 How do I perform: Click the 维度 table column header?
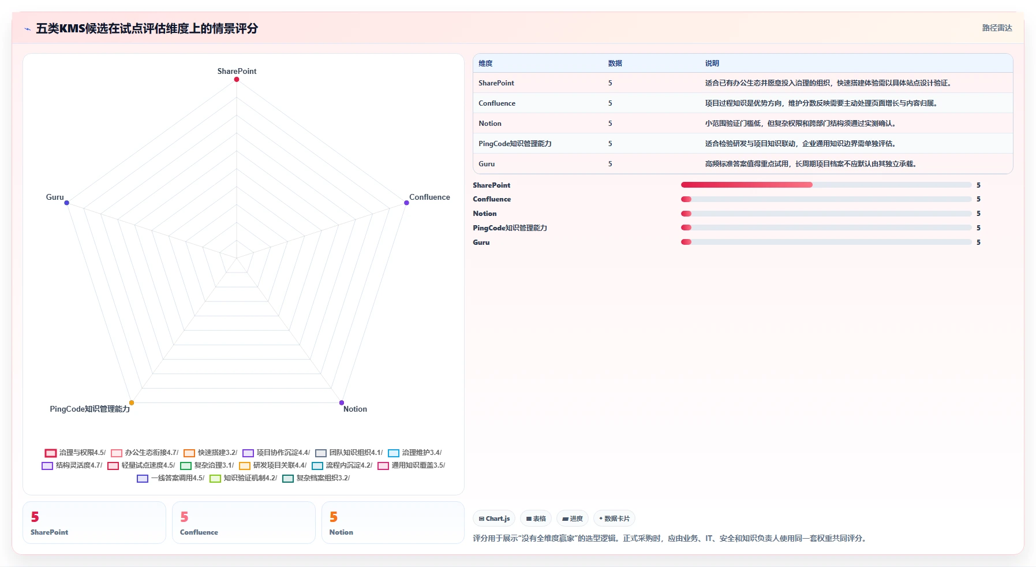click(485, 64)
